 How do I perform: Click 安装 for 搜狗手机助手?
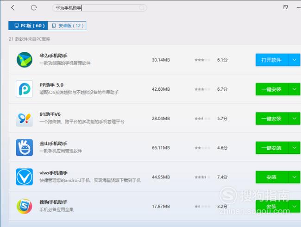[x=272, y=207]
